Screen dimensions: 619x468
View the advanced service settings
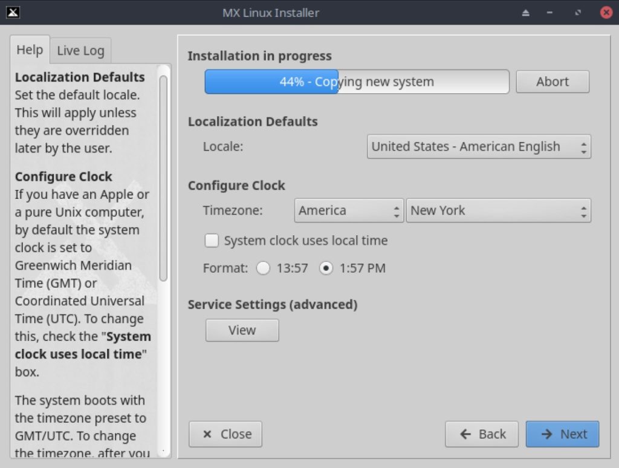pos(242,330)
